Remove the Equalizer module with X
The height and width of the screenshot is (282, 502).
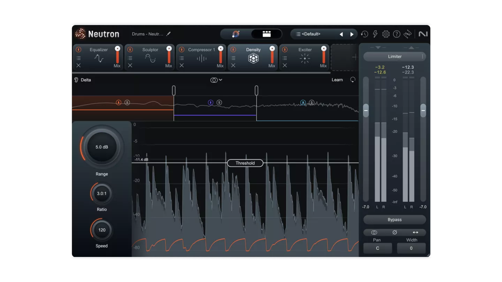[x=78, y=65]
